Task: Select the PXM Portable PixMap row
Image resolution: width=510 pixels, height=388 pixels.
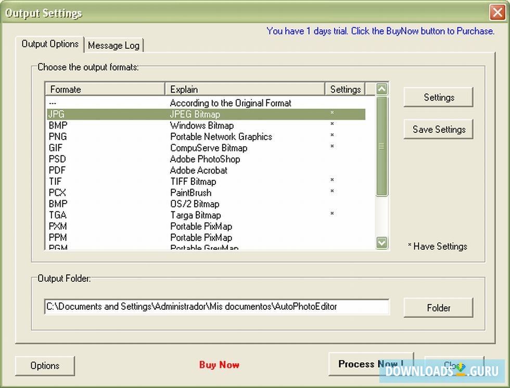Action: pos(206,226)
